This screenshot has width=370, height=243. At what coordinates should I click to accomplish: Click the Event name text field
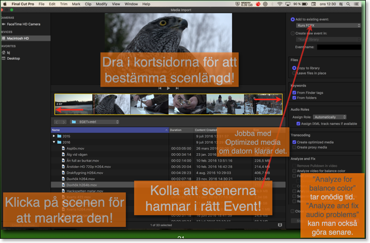pyautogui.click(x=339, y=47)
